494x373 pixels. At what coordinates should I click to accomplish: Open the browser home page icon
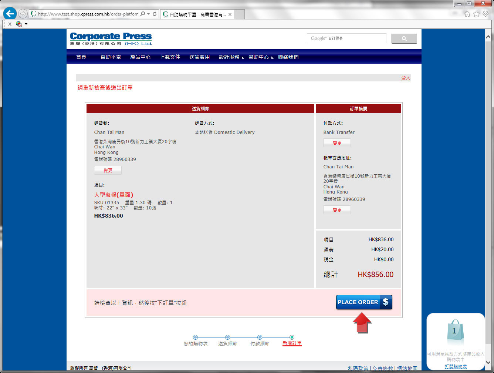[x=467, y=14]
